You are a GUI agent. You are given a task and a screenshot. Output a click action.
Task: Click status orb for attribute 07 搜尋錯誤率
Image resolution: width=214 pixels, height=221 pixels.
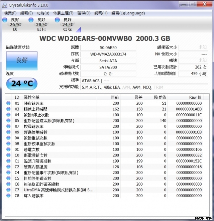[8, 126]
